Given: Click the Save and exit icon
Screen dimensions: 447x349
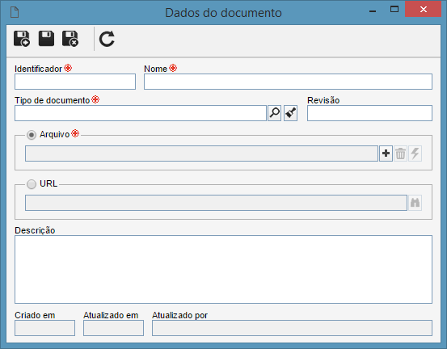Looking at the screenshot, I should [x=70, y=39].
